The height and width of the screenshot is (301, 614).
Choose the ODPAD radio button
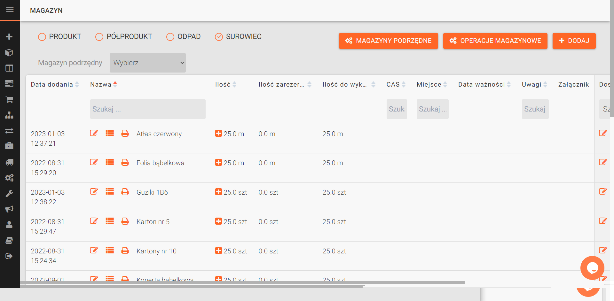coord(170,37)
